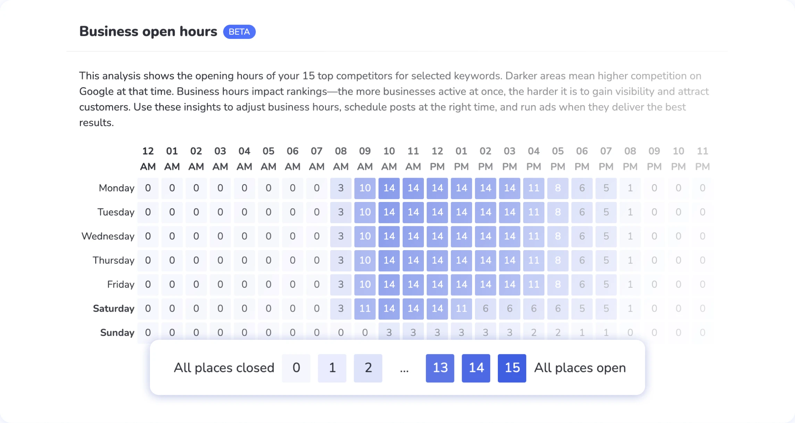Click the Monday 09 AM heatmap cell
This screenshot has height=423, width=795.
tap(365, 188)
